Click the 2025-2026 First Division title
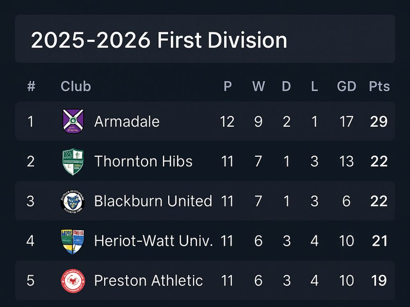Screen dimensions: 410x307 point(159,40)
